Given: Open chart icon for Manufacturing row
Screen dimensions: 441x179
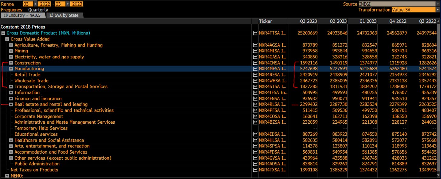Looking at the screenshot, I should click(x=255, y=69).
